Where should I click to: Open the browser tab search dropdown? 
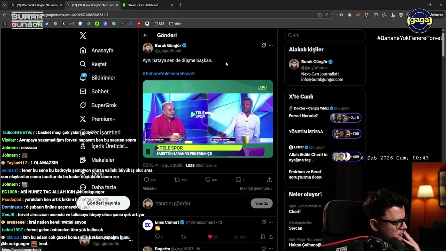(4, 5)
